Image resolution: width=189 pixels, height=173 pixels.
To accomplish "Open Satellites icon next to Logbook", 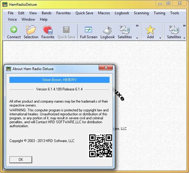I will (125, 30).
